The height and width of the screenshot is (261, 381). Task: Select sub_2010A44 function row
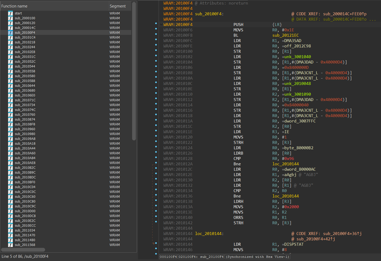[x=66, y=148]
